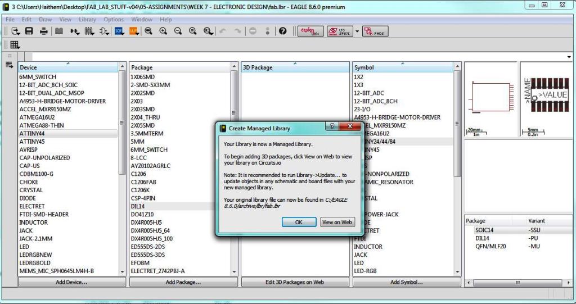This screenshot has width=576, height=304.
Task: Click the Edit Device toolbar icon
Action: coord(75,31)
